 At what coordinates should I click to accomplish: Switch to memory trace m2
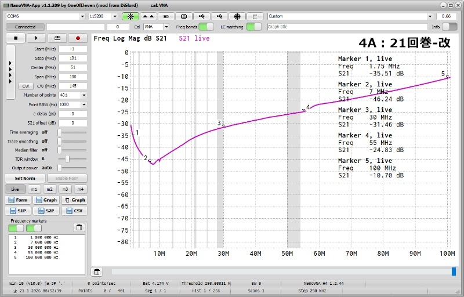[49, 189]
